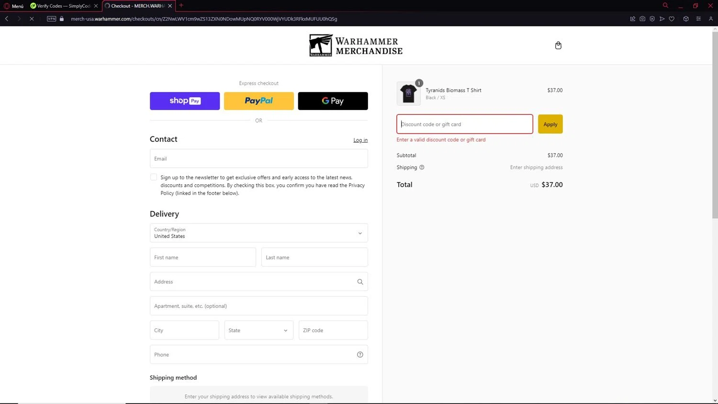Pay with the Shop Pay button
Viewport: 718px width, 404px height.
(185, 101)
